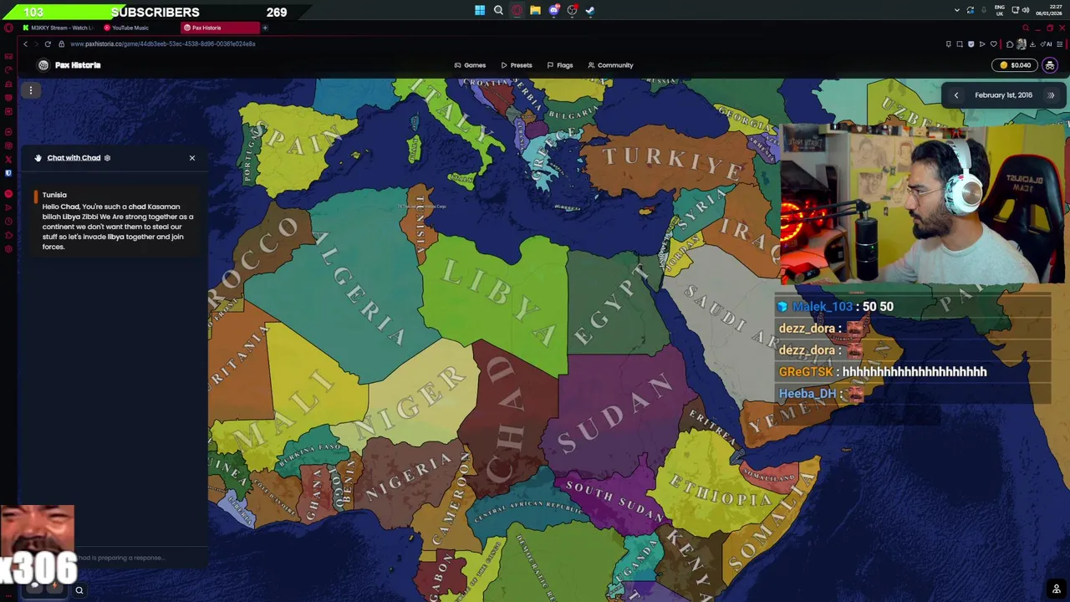
Task: Open the clock showing 22:27
Action: [1049, 11]
